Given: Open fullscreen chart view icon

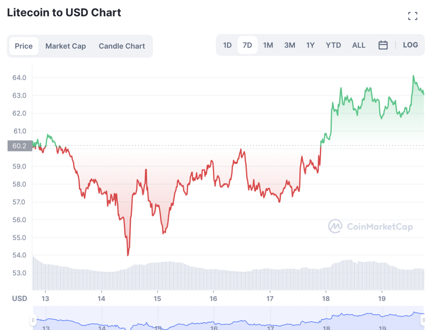Looking at the screenshot, I should (412, 16).
